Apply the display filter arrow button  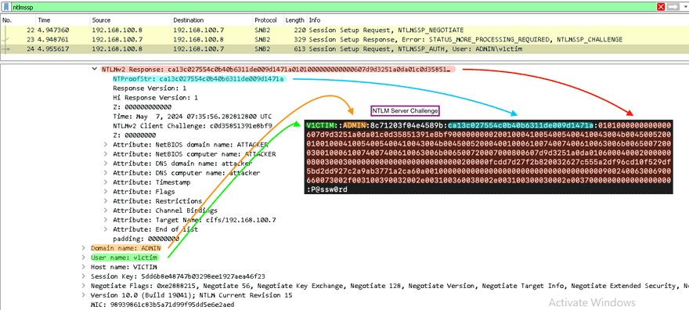coord(673,6)
